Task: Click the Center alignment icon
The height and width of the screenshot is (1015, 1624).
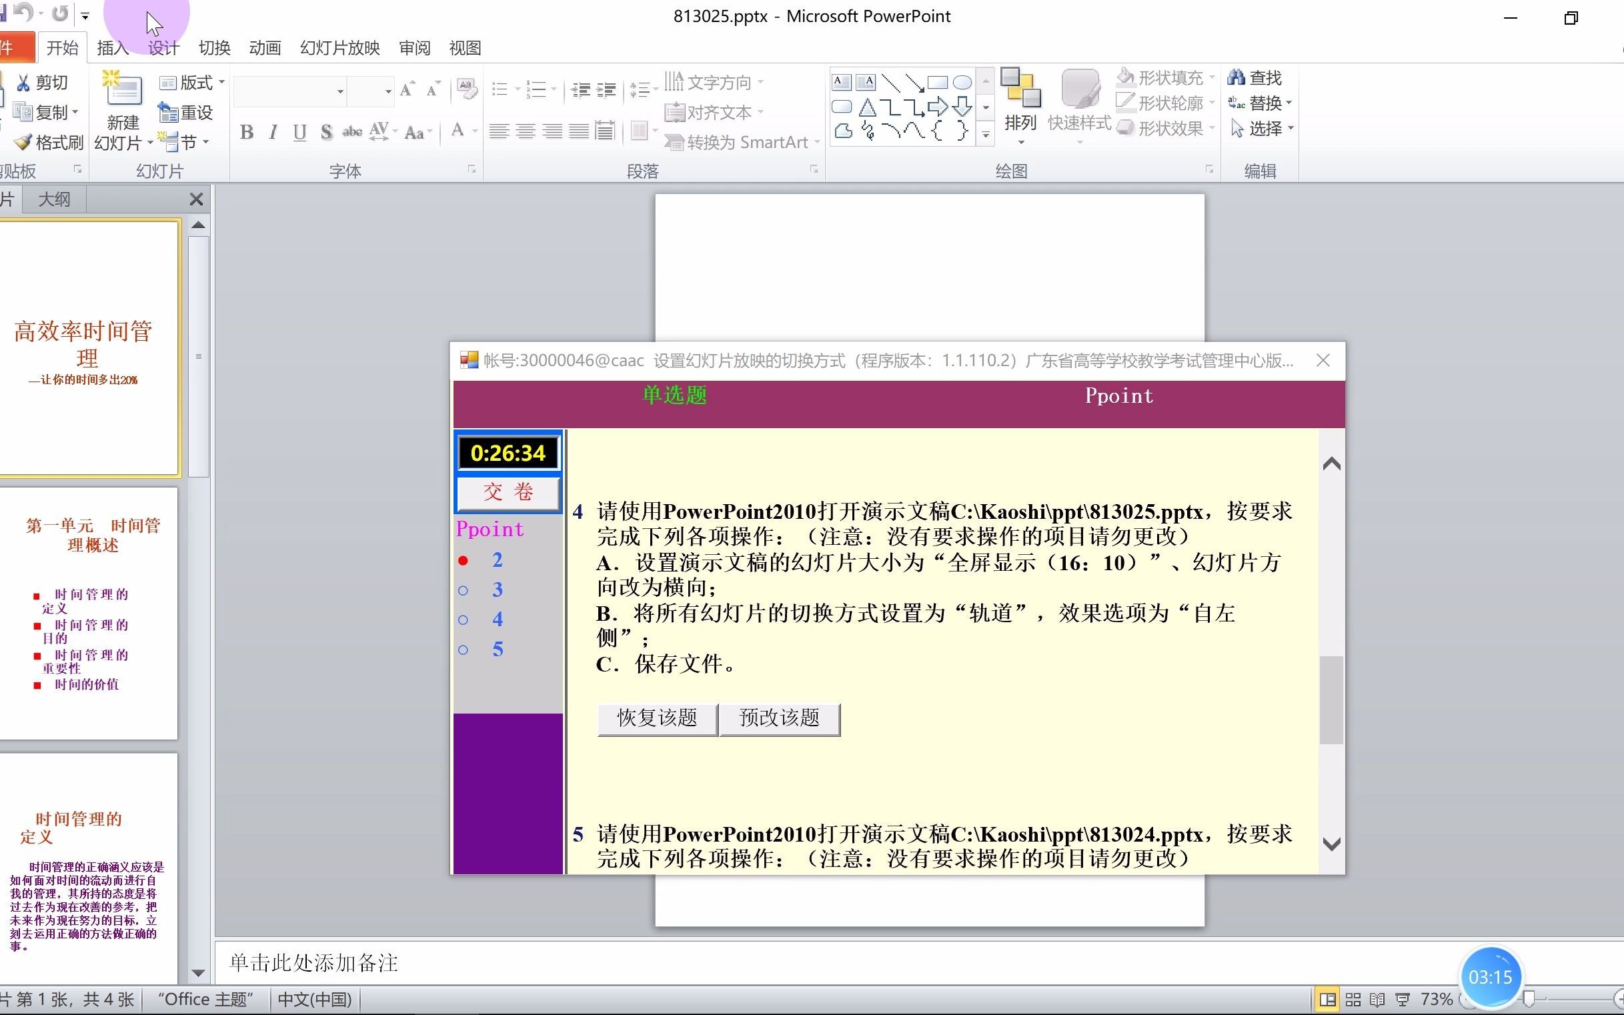Action: click(525, 131)
